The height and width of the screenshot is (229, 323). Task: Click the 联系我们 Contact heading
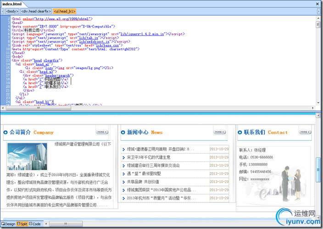[x=266, y=132]
